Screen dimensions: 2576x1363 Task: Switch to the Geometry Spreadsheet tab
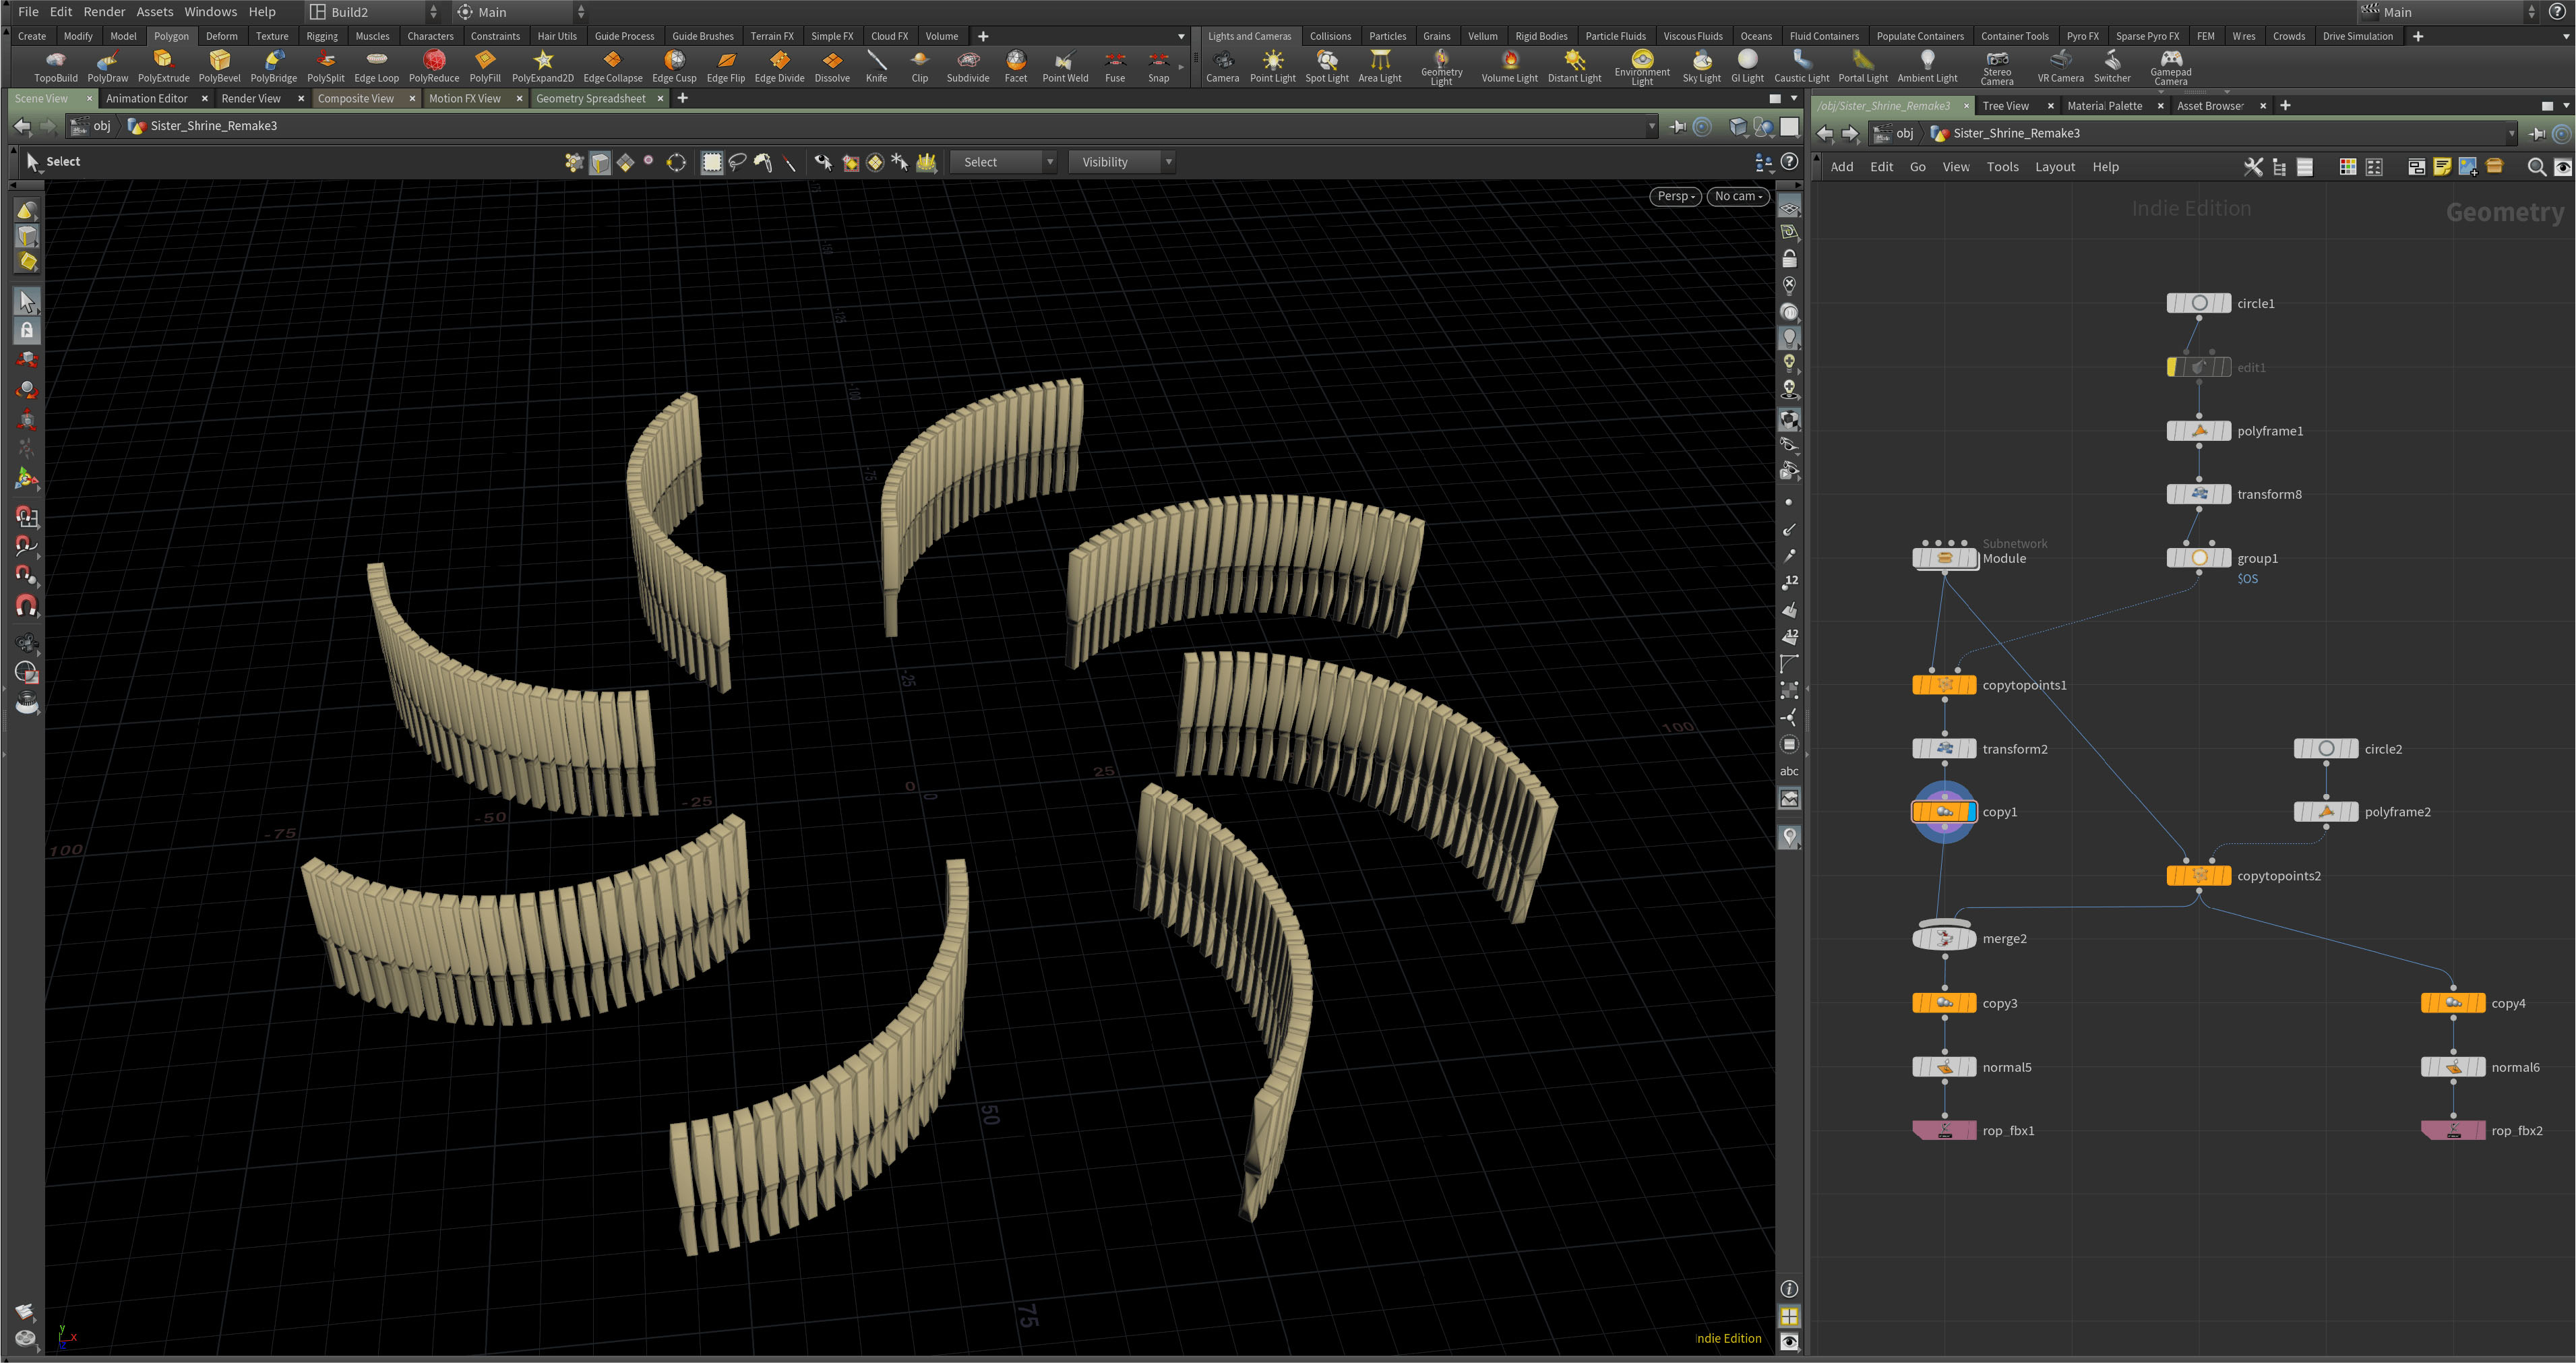590,98
